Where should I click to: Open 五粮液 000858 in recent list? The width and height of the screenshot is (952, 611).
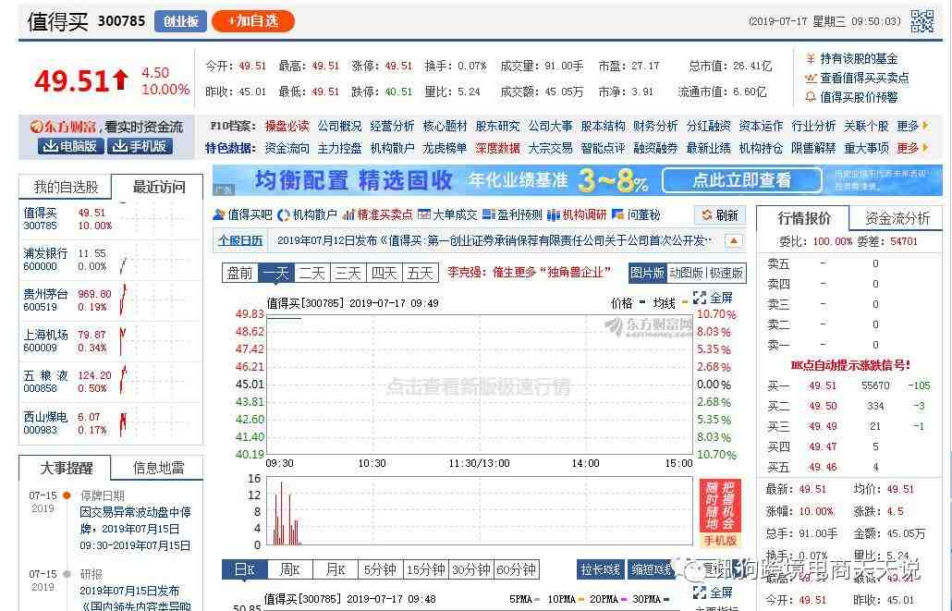111,382
